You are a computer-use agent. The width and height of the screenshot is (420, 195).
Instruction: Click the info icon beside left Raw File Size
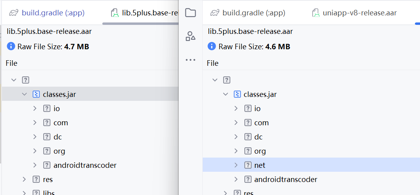click(11, 46)
